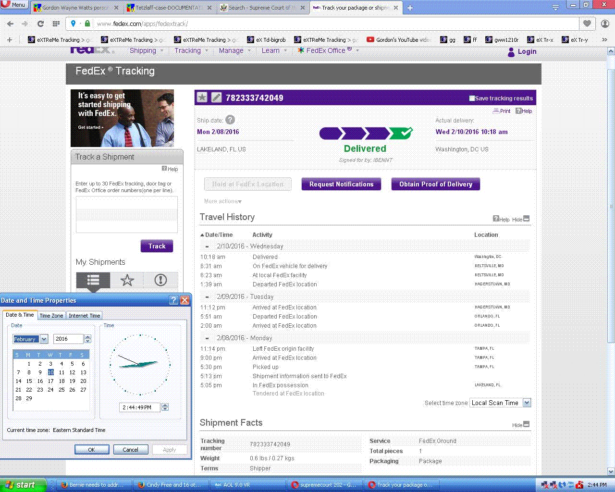The image size is (615, 492).
Task: Tick the Save tracking results checkbox
Action: [x=472, y=98]
